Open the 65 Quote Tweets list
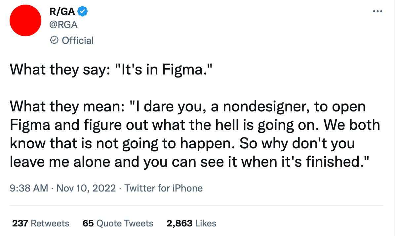This screenshot has height=236, width=396. [118, 223]
